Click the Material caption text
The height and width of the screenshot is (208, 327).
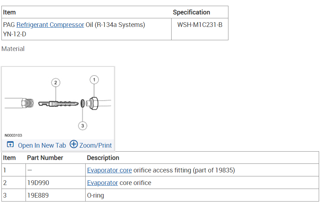(x=13, y=49)
